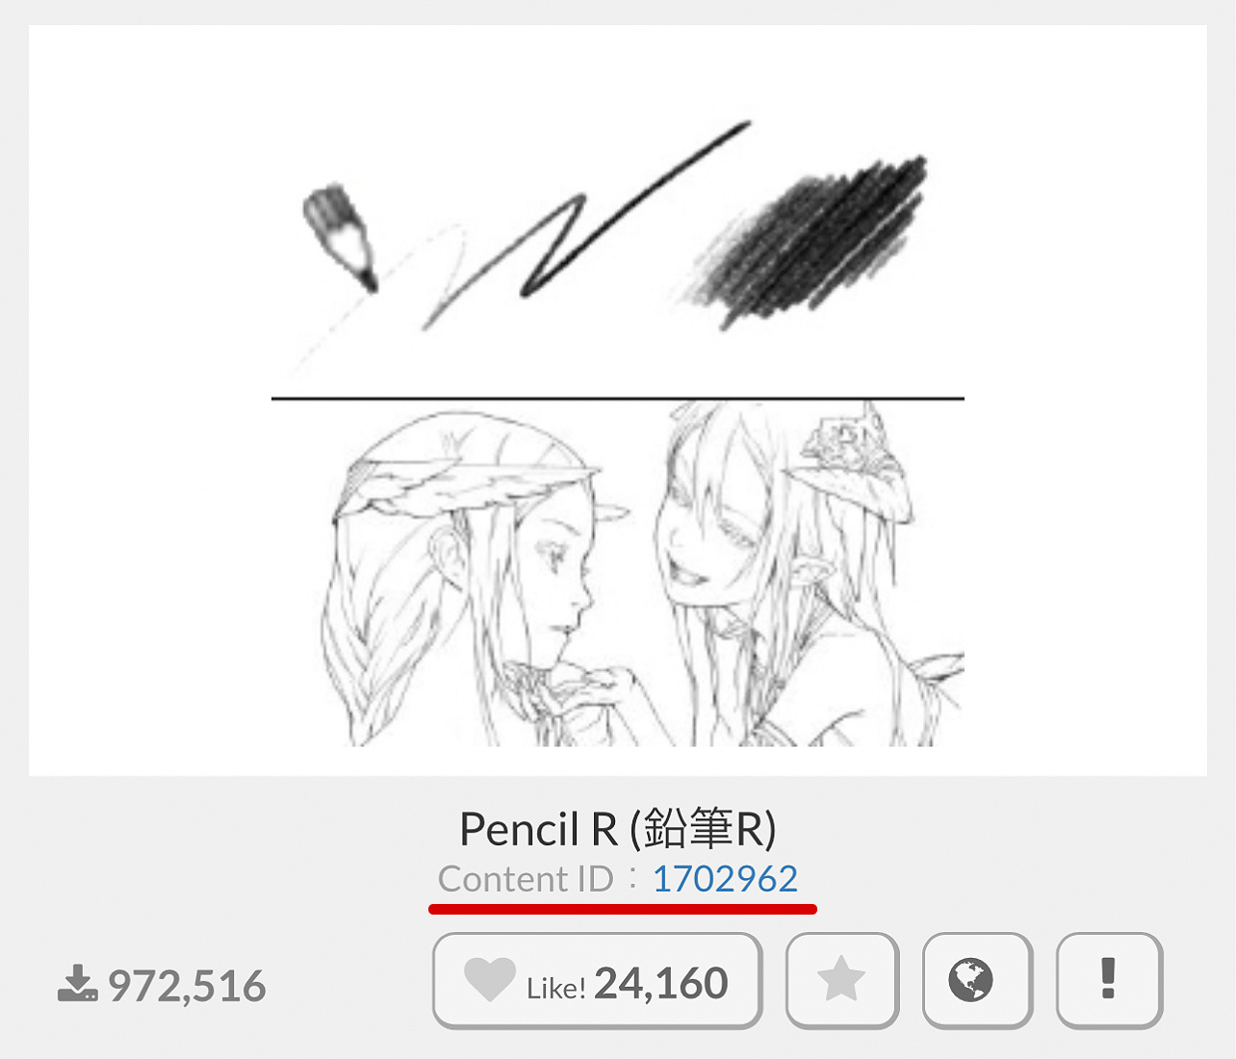The width and height of the screenshot is (1236, 1059).
Task: Click the "Content ID" gray label
Action: click(x=526, y=879)
